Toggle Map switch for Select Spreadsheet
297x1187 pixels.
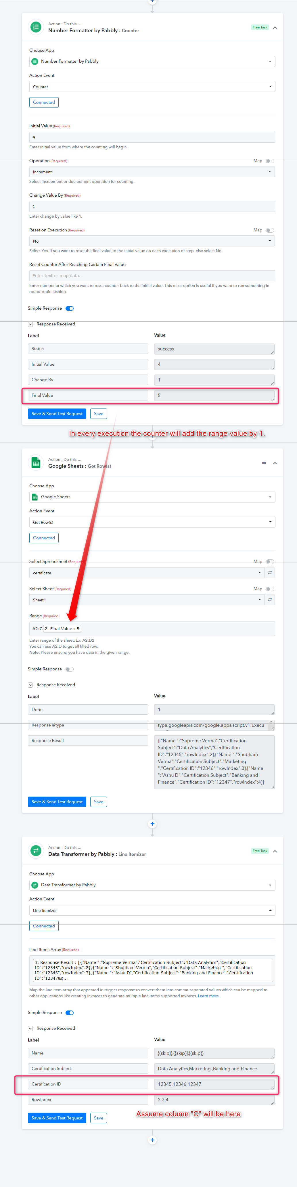(270, 562)
